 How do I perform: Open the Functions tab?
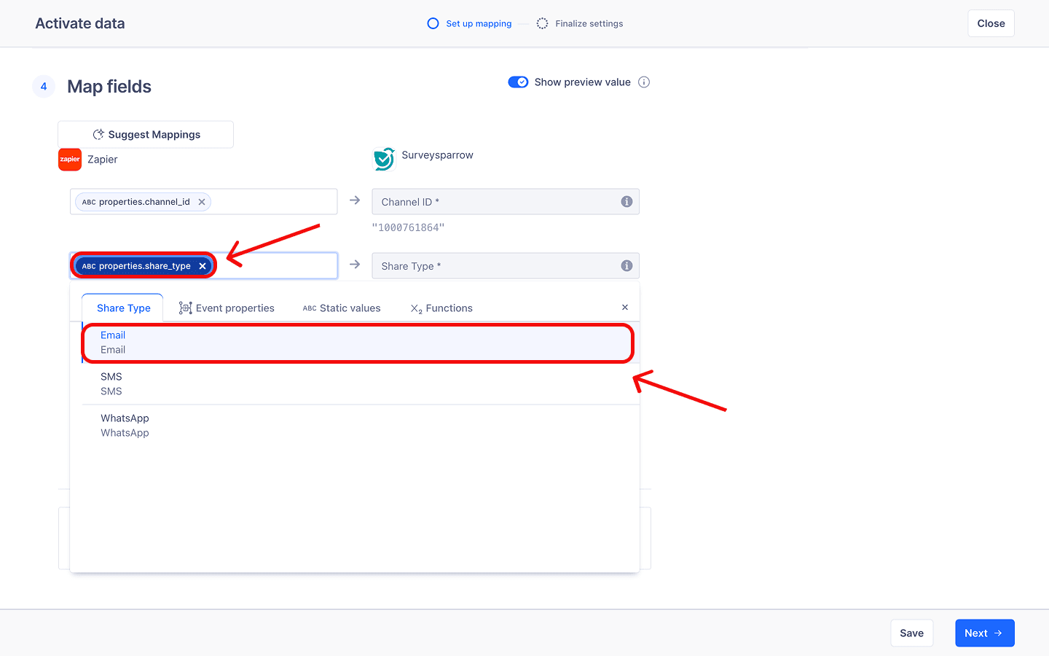coord(441,308)
